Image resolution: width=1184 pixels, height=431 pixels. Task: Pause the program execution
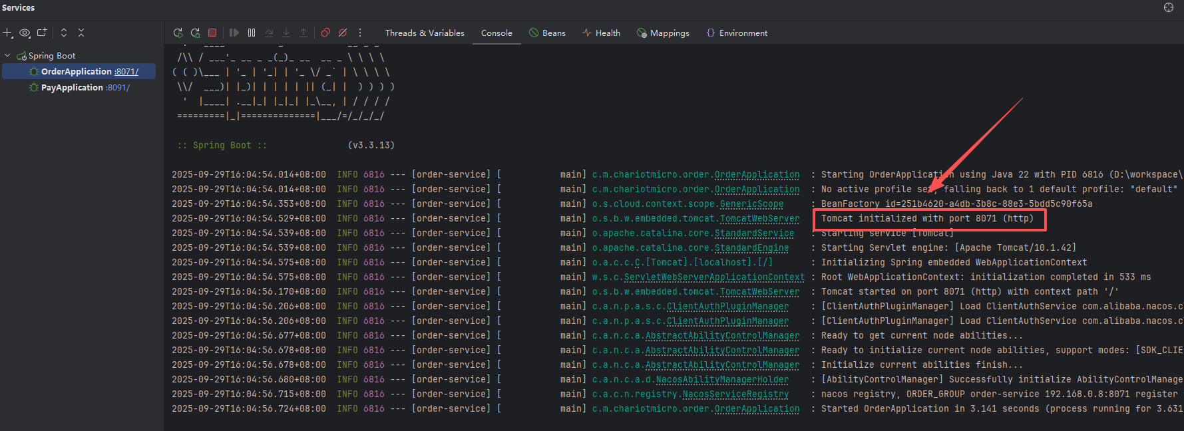[x=252, y=33]
